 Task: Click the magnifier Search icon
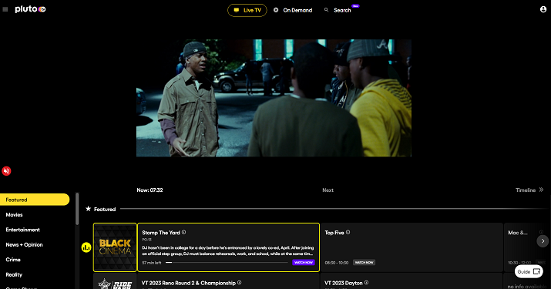point(327,10)
